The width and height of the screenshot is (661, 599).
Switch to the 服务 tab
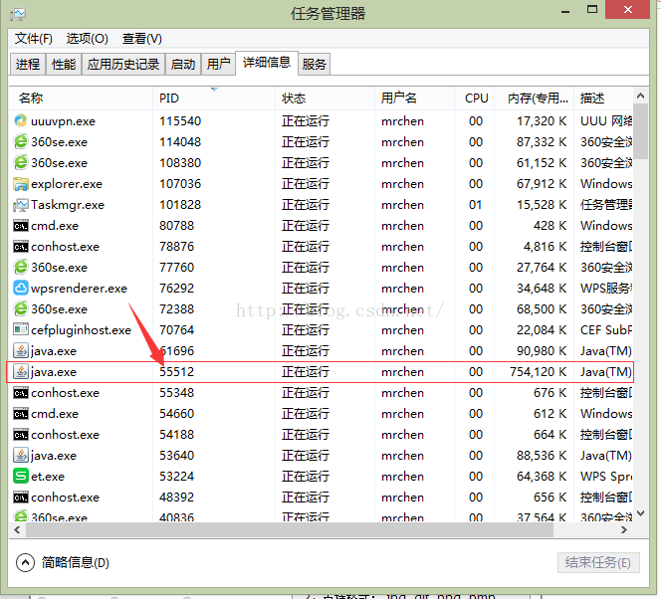click(x=314, y=64)
